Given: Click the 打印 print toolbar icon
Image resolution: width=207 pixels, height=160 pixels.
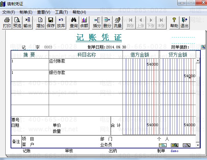Looking at the screenshot, I should [x=7, y=22].
